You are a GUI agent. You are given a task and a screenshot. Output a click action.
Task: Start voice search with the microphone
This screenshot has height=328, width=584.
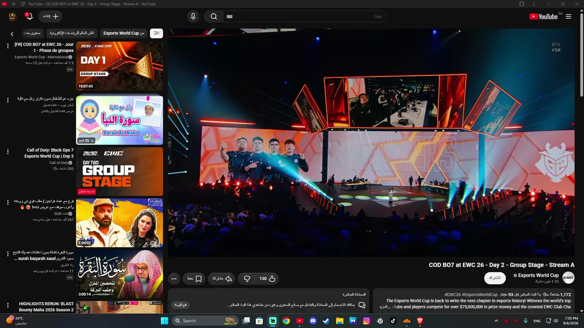[193, 16]
